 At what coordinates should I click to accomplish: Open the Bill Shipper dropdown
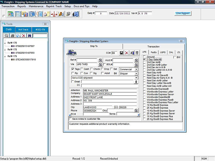(136, 74)
